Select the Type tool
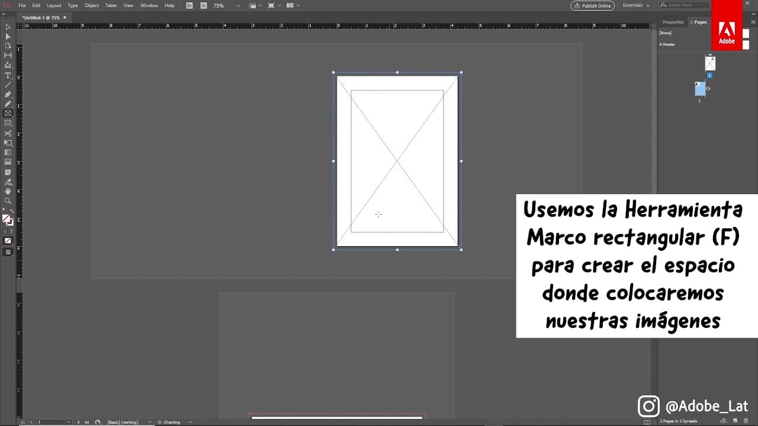This screenshot has width=758, height=426. 8,76
